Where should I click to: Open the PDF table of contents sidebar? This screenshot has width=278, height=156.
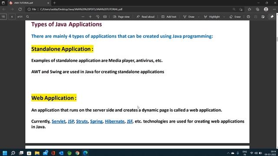tap(3, 16)
